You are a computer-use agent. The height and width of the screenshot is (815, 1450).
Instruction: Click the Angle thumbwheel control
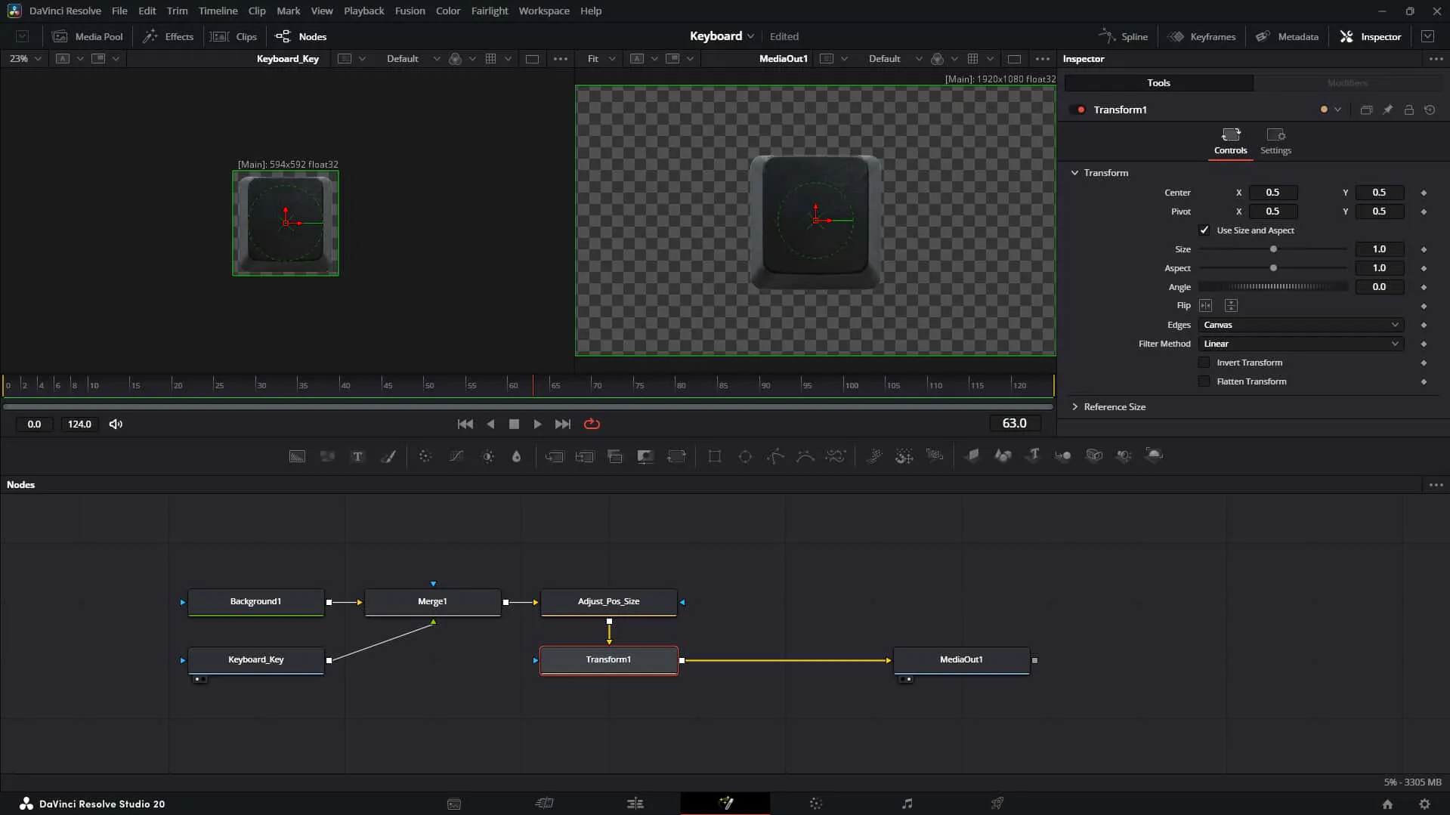click(1273, 287)
